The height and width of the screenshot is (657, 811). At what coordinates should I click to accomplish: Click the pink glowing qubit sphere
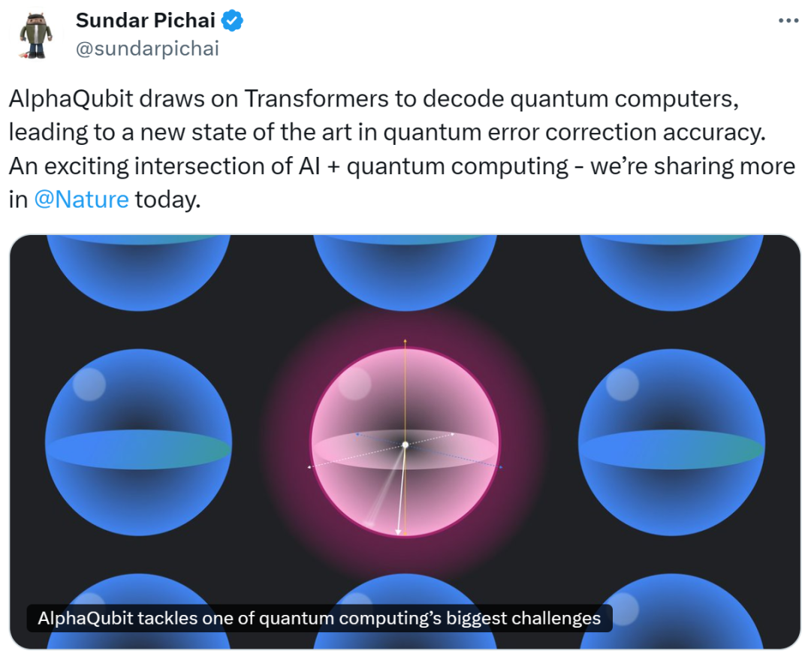click(x=405, y=442)
